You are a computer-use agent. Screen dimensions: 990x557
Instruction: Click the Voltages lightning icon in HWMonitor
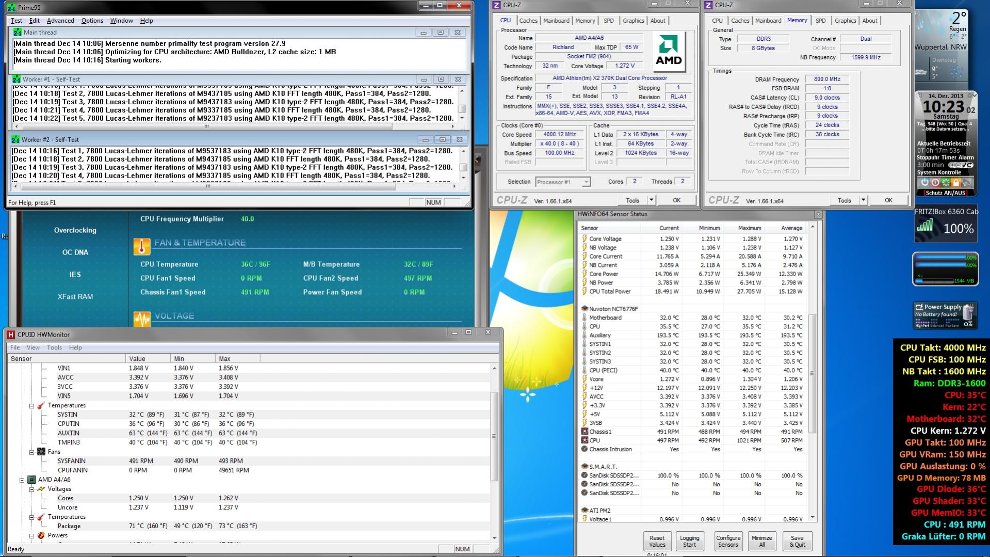[x=41, y=489]
